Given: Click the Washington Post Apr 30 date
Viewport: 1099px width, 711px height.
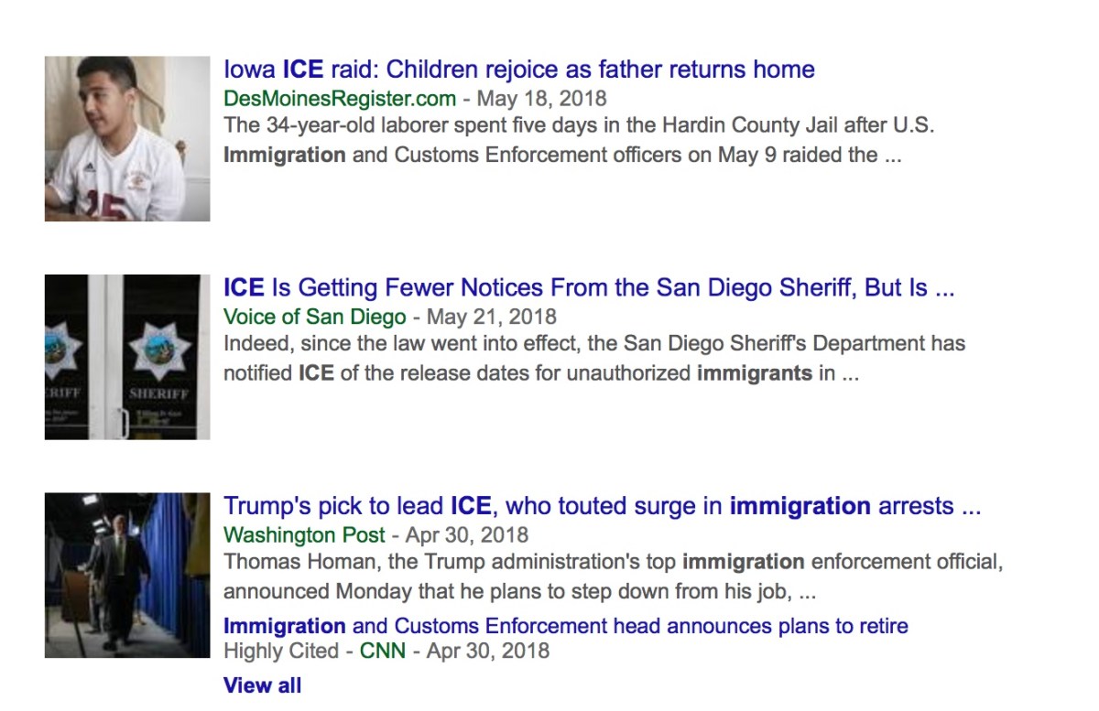Looking at the screenshot, I should [x=467, y=534].
